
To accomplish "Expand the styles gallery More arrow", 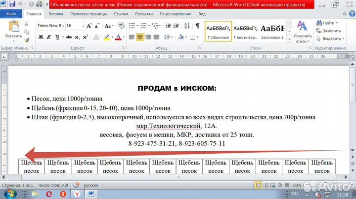I will (289, 39).
